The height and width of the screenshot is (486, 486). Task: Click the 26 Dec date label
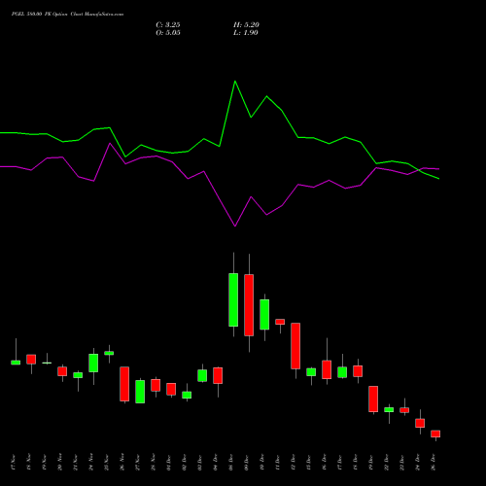tap(433, 463)
